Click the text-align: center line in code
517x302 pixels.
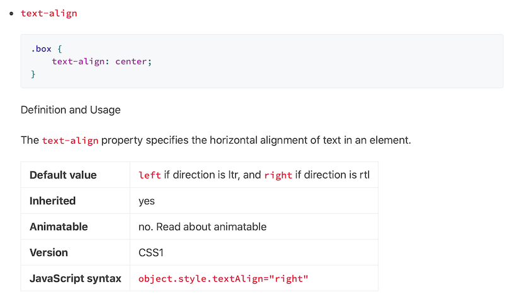click(x=102, y=61)
